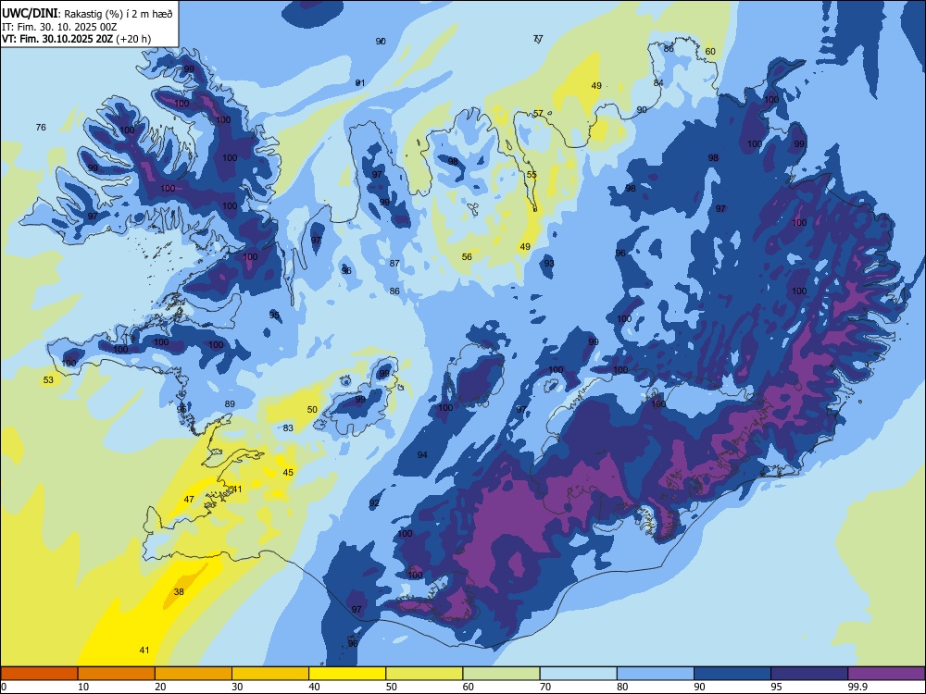Select the 'Rakastig (%) í 2 m hæð' label
Image resolution: width=926 pixels, height=694 pixels.
[119, 14]
